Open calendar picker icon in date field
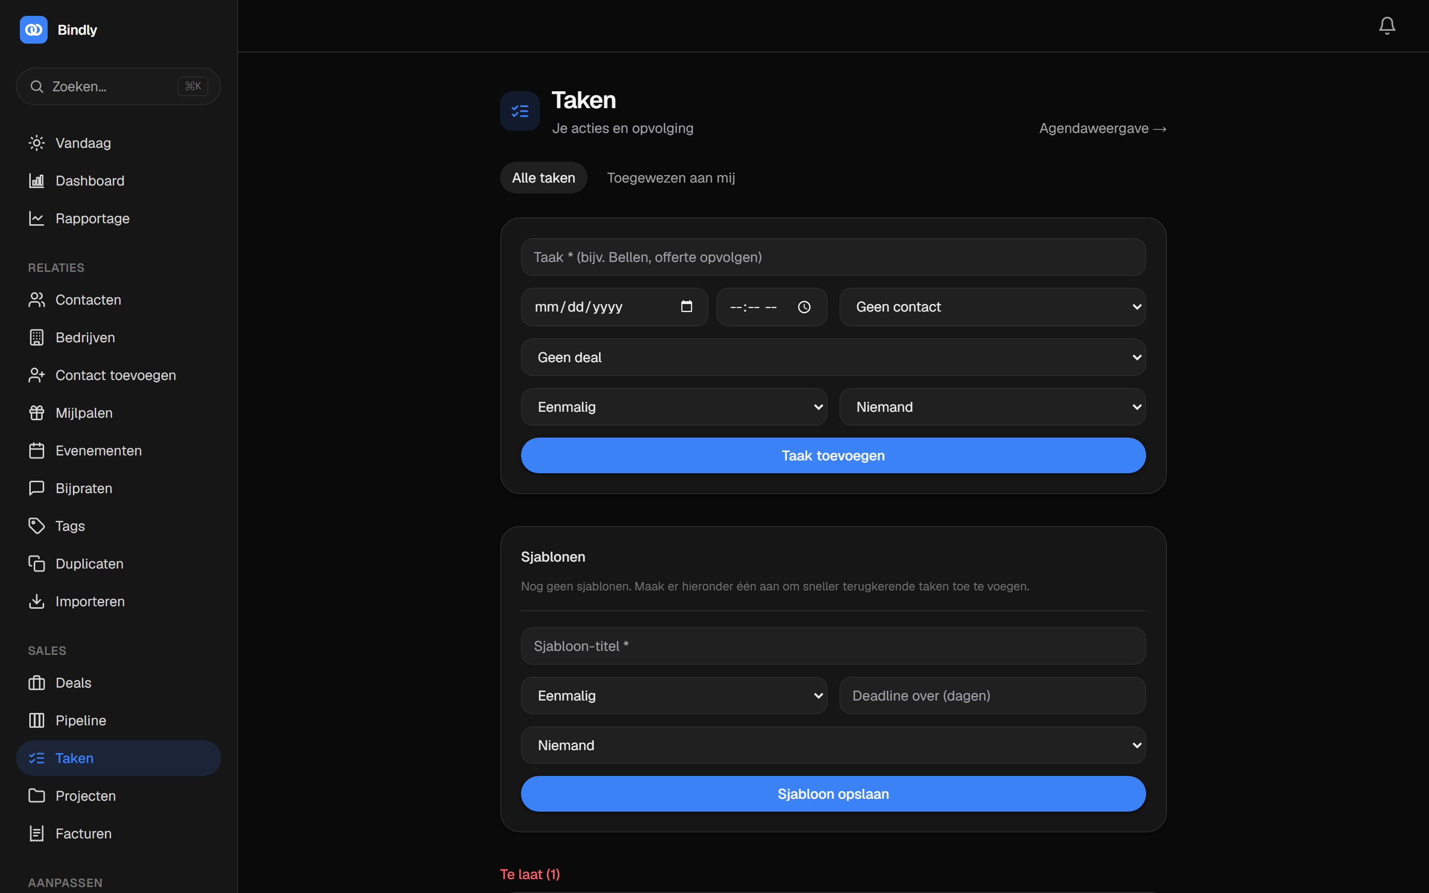The image size is (1429, 893). (686, 307)
